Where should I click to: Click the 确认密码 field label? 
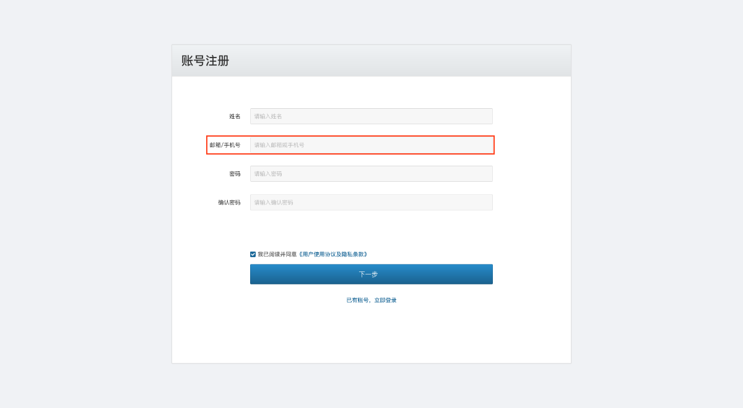229,202
